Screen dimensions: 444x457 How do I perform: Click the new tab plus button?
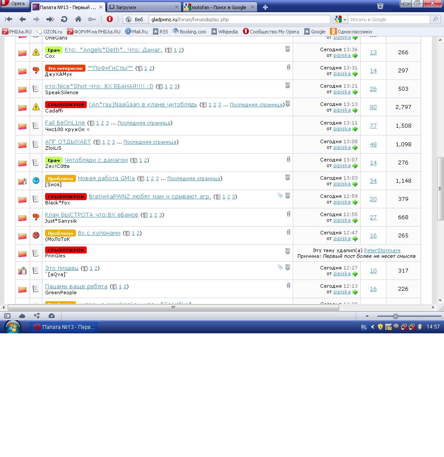265,7
